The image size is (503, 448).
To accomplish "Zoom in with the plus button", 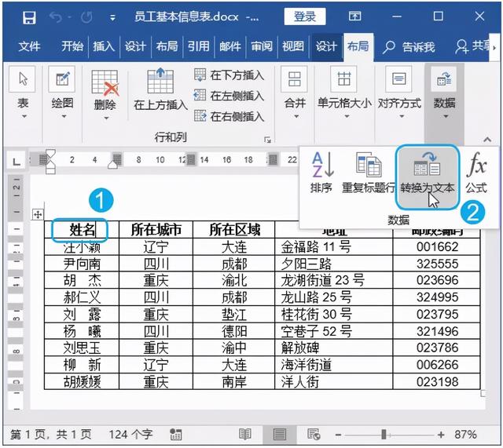I will pyautogui.click(x=441, y=435).
